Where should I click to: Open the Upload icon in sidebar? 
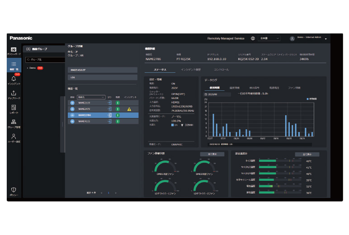tap(14, 94)
